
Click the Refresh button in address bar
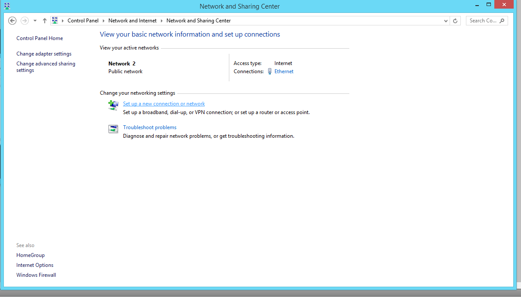click(455, 21)
